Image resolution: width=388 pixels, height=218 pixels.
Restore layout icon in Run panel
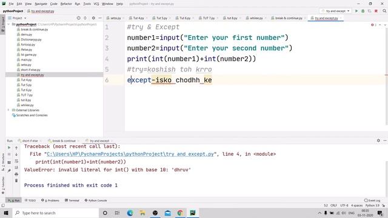pyautogui.click(x=9, y=162)
